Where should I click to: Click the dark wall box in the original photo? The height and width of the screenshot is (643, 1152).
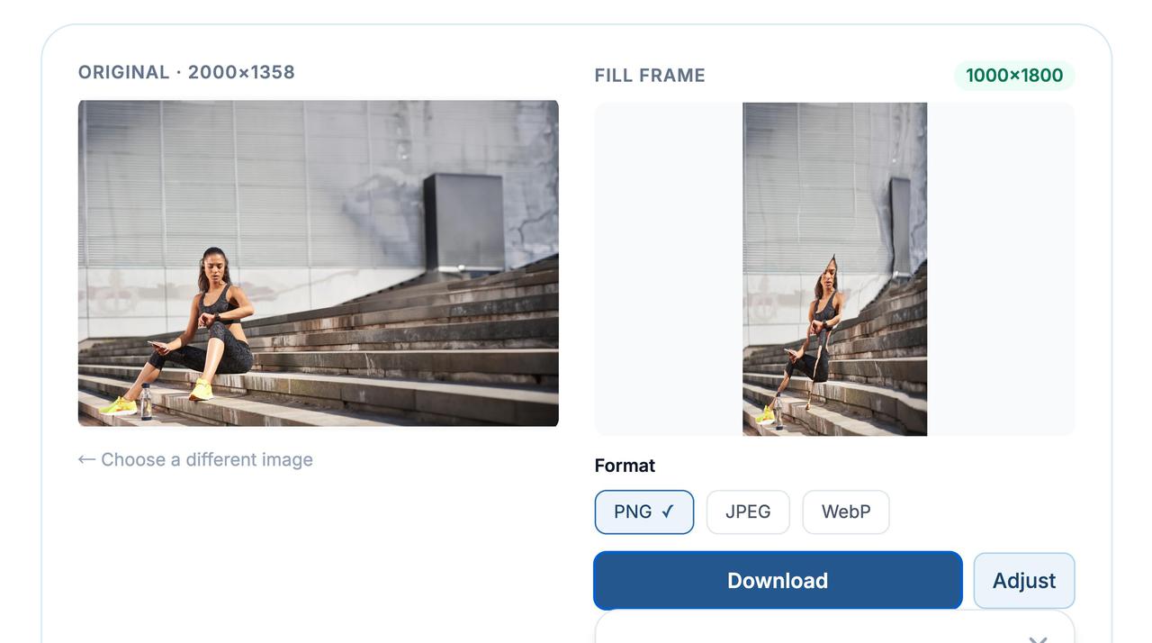[463, 222]
